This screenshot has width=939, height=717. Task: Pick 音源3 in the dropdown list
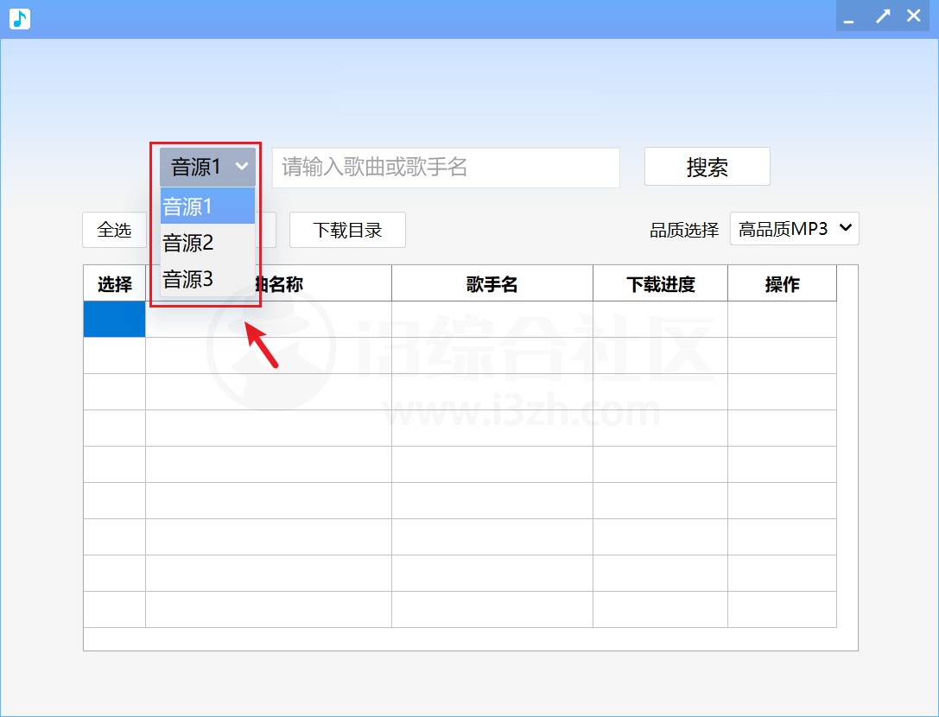coord(208,278)
